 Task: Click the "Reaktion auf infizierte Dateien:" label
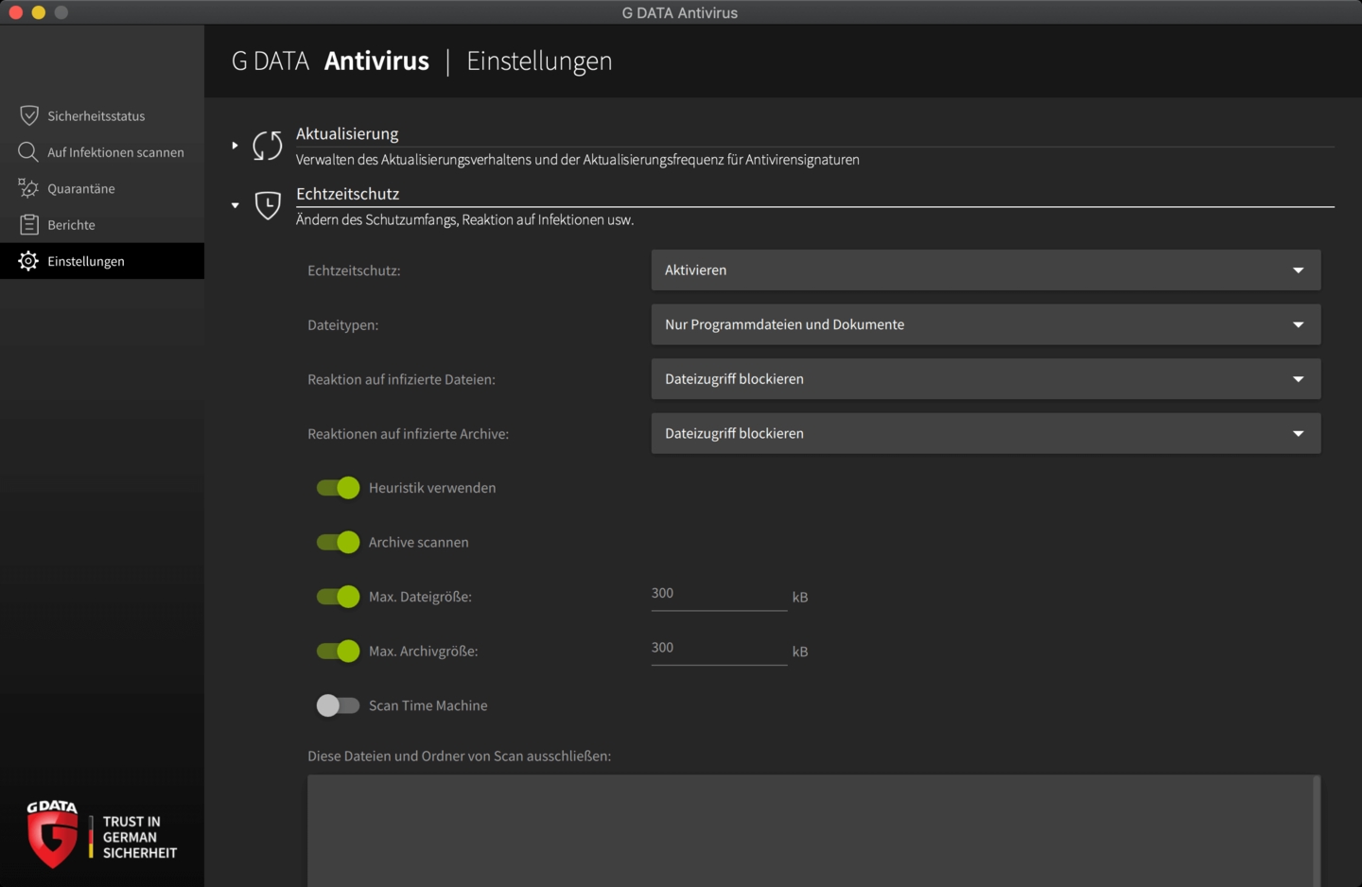click(x=401, y=379)
